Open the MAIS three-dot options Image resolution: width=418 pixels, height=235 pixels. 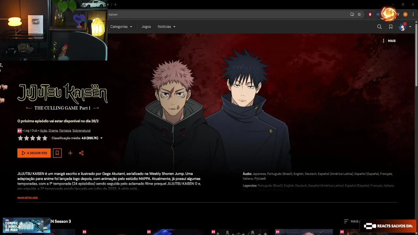tap(389, 41)
